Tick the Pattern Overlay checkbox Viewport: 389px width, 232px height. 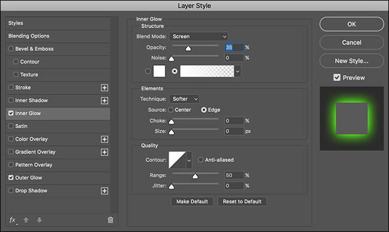pos(11,164)
